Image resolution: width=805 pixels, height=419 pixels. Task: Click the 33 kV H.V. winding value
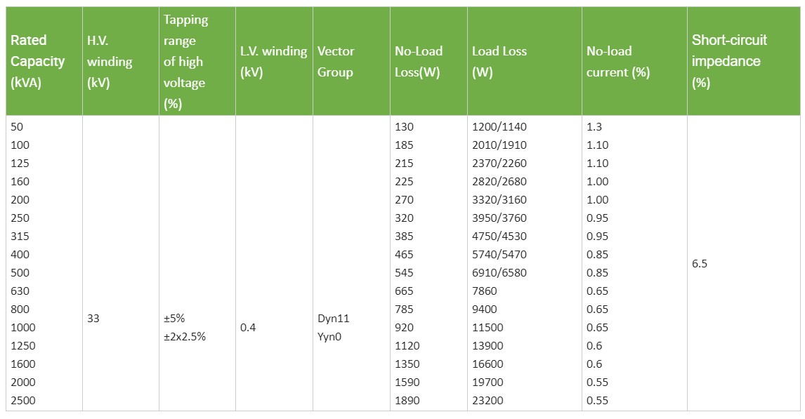click(x=93, y=319)
